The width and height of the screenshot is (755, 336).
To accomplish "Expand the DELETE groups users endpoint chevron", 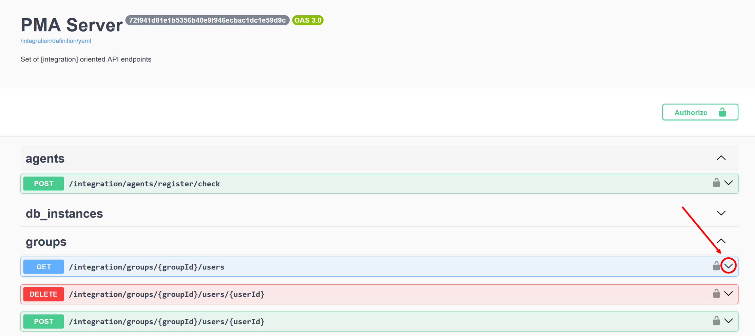I will 728,294.
